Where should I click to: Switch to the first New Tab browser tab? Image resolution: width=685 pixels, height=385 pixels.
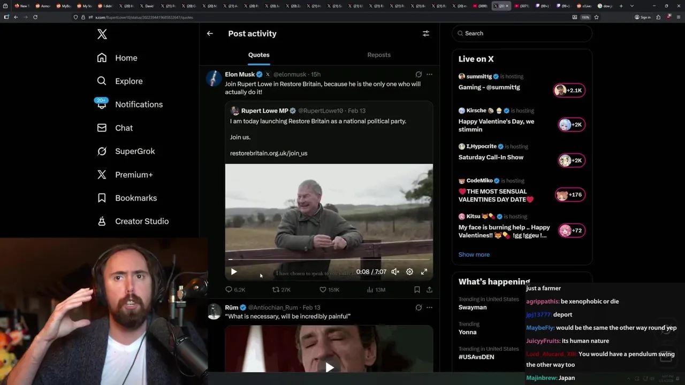point(21,6)
